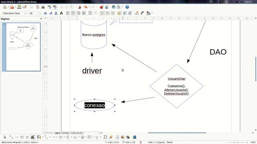Image resolution: width=257 pixels, height=144 pixels.
Task: Open the font size dropdown
Action: (40, 13)
